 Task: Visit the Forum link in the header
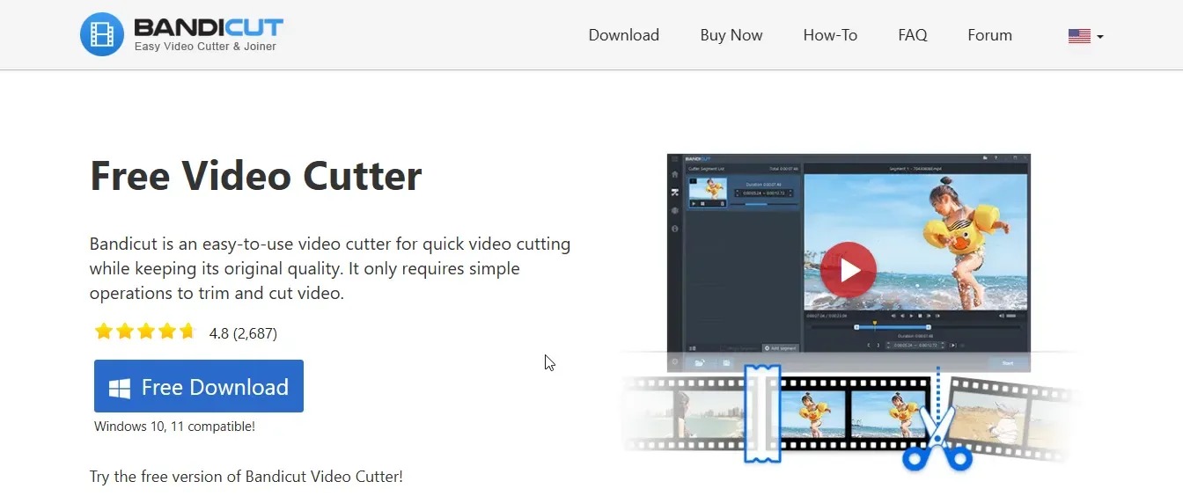[x=989, y=35]
